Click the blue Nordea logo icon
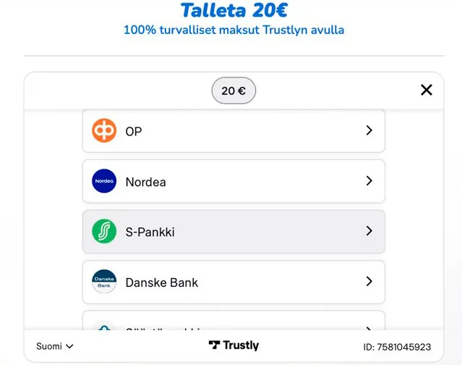Image resolution: width=462 pixels, height=365 pixels. pos(104,181)
